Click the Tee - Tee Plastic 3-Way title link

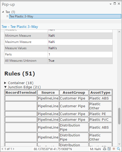(x=20, y=27)
